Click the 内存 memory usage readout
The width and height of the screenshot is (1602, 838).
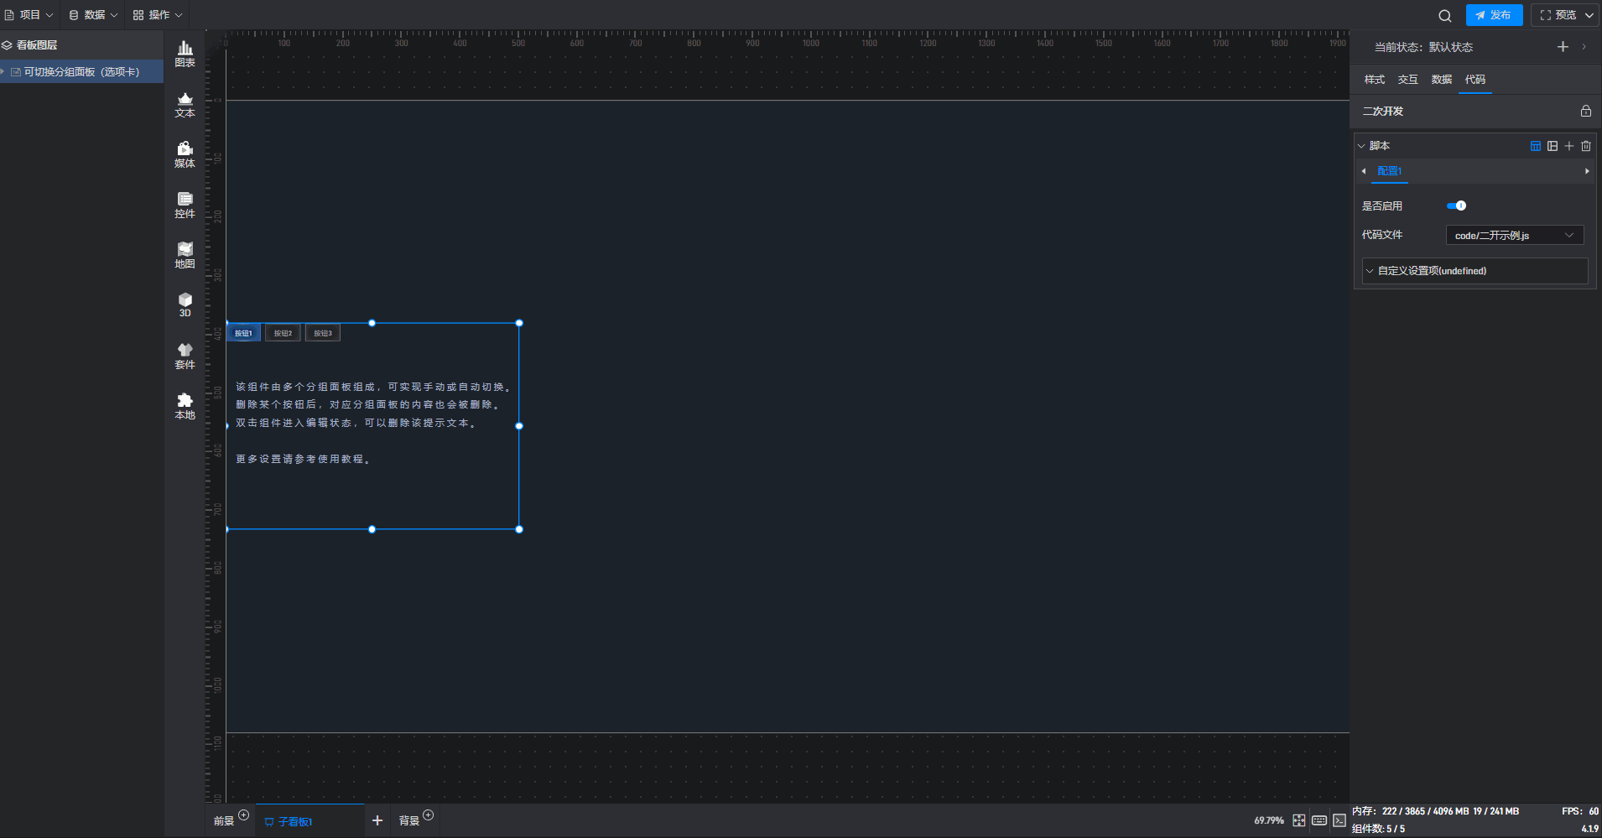[x=1436, y=811]
